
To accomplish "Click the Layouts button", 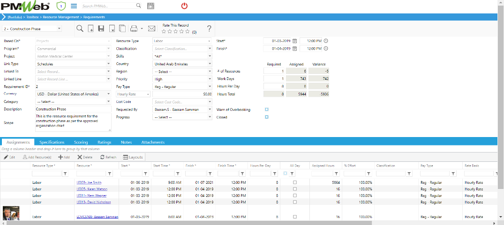I will [133, 157].
